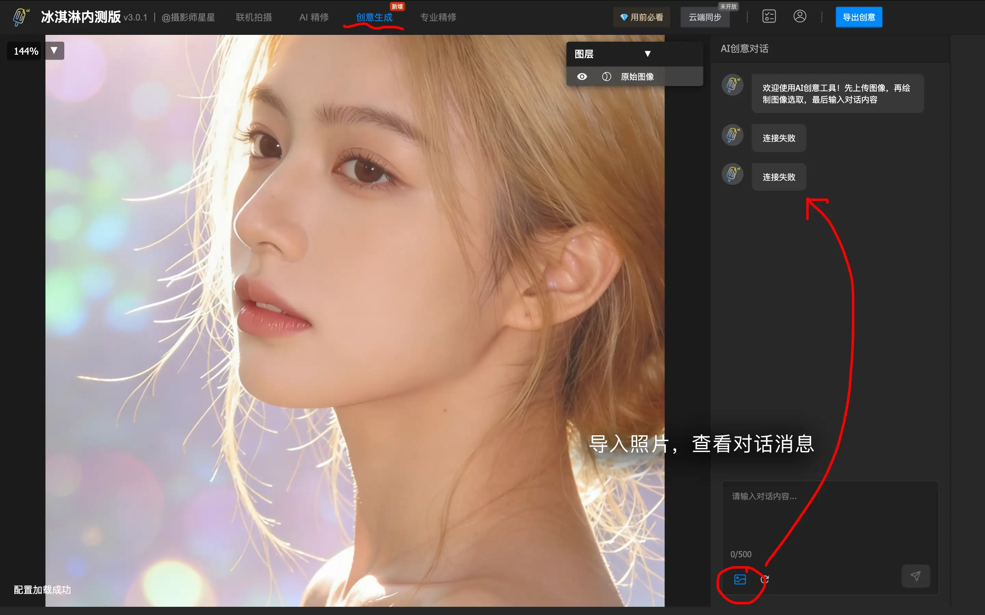Image resolution: width=985 pixels, height=615 pixels.
Task: Open the zoom level dropdown arrow
Action: 54,51
